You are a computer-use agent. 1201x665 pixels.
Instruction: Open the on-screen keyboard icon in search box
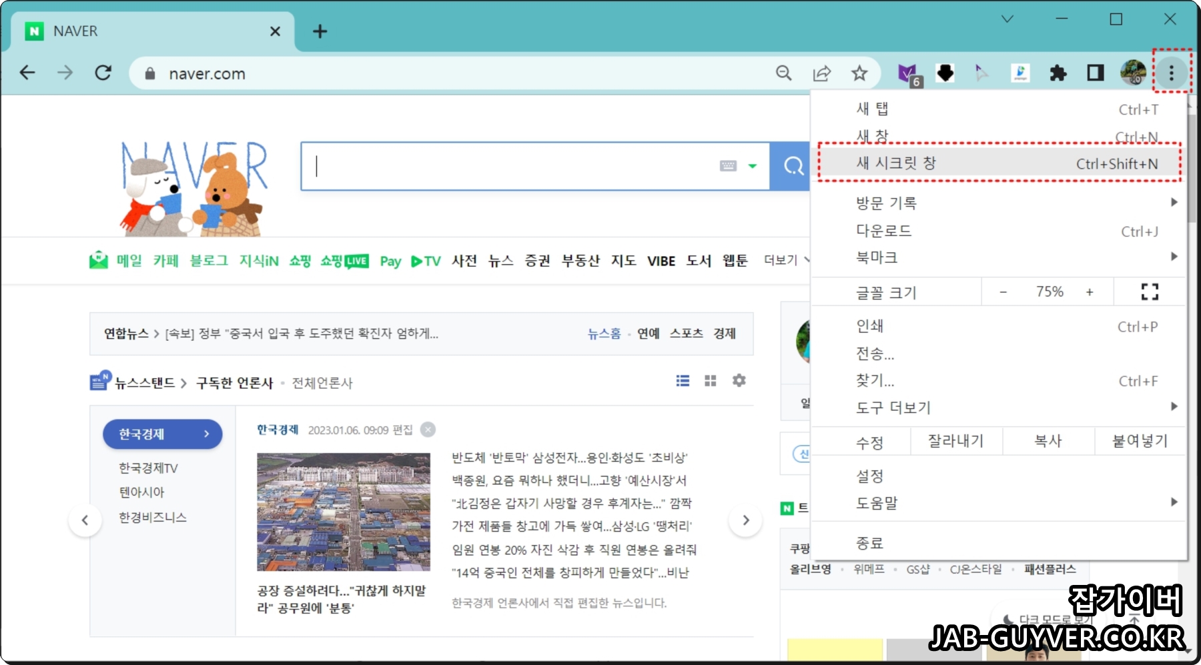728,165
